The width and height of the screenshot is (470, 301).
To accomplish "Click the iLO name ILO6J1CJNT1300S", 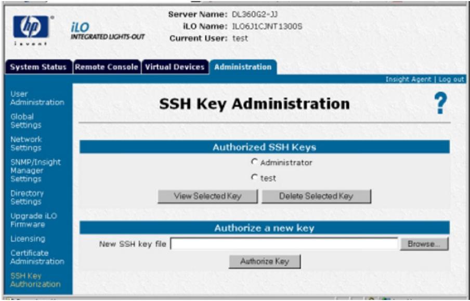I will pyautogui.click(x=267, y=27).
